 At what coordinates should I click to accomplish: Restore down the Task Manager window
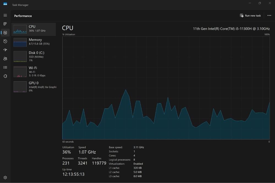(x=260, y=3)
